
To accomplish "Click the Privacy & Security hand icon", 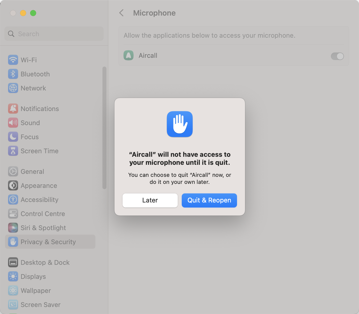I will pos(13,242).
